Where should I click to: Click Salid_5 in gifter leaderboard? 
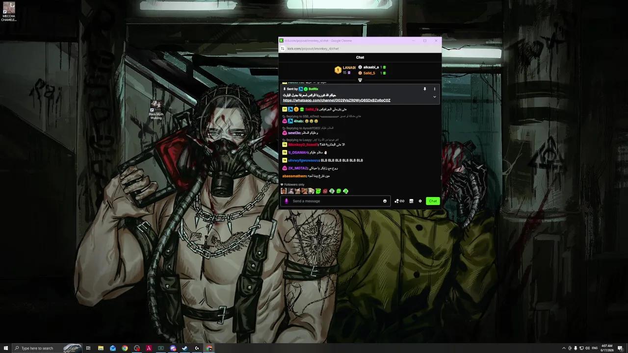[369, 73]
